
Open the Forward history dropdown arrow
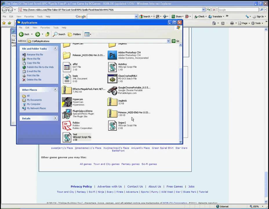click(x=42, y=34)
